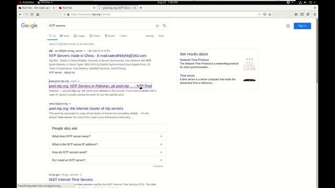The height and width of the screenshot is (188, 335).
Task: Switch to the second Red Hat tab
Action: click(77, 8)
